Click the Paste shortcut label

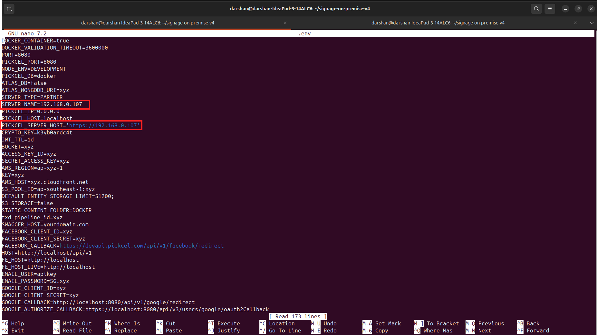(173, 330)
